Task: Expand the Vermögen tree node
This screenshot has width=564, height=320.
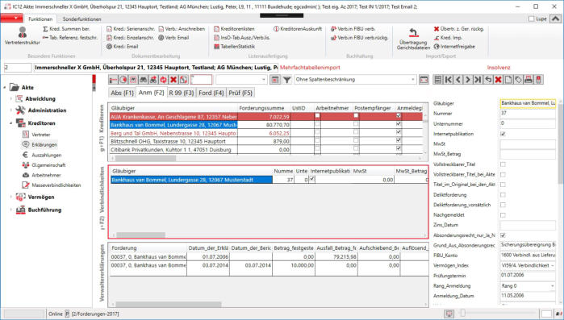Action: click(10, 197)
